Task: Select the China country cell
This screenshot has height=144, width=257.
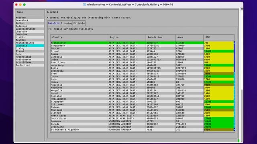Action: tap(79, 60)
